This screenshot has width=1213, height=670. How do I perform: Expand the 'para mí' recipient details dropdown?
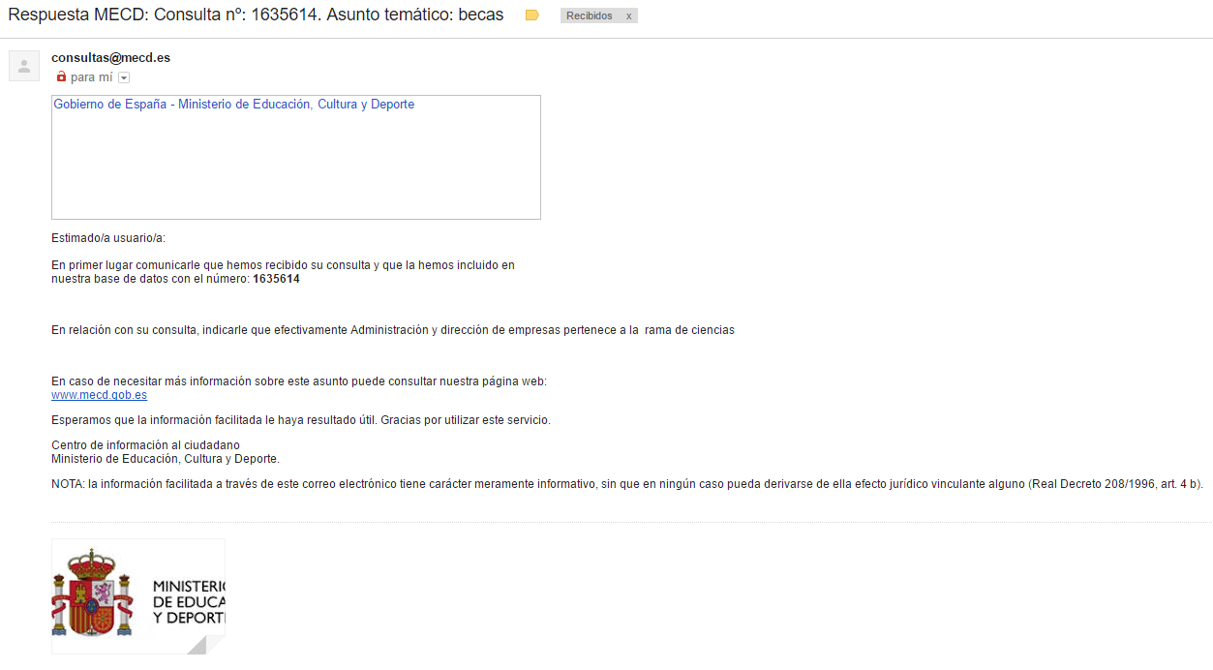pyautogui.click(x=123, y=77)
